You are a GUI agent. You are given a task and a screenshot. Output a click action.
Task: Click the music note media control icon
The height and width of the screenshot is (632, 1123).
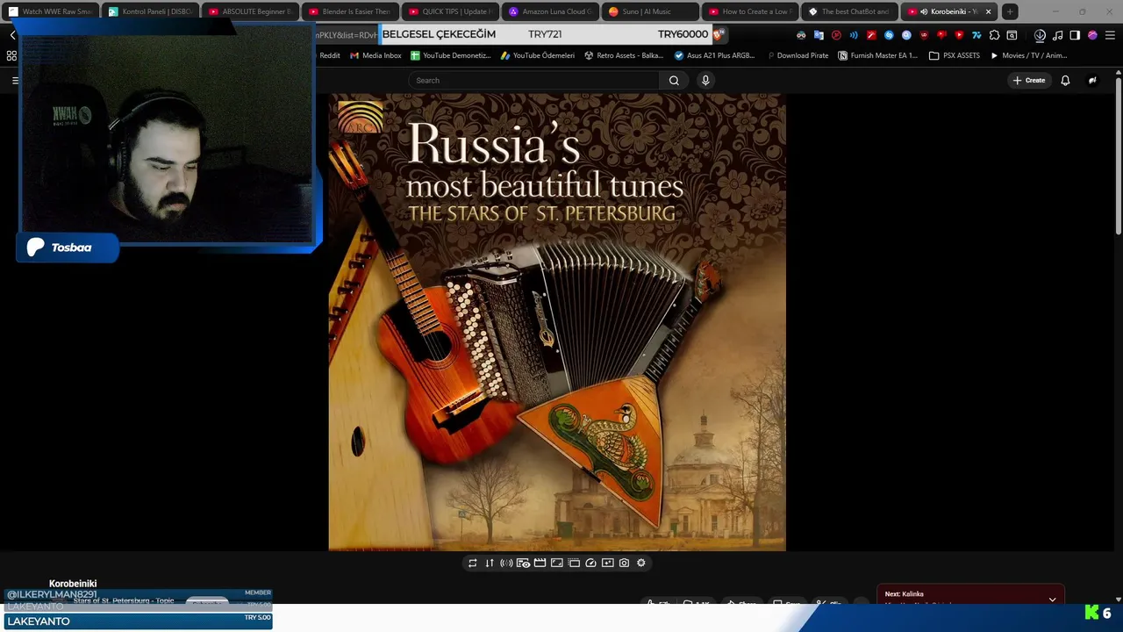tap(1058, 35)
